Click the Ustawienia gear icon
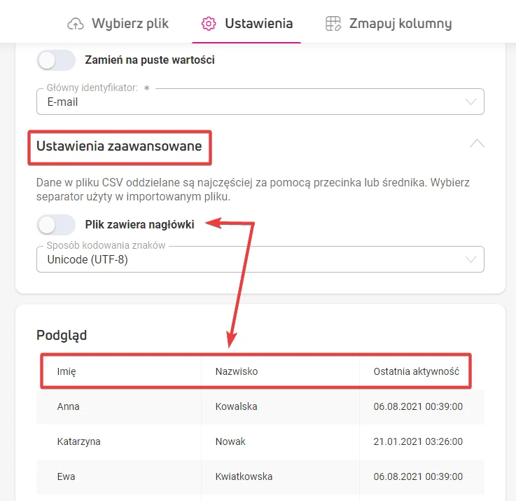Image resolution: width=516 pixels, height=501 pixels. pos(208,24)
